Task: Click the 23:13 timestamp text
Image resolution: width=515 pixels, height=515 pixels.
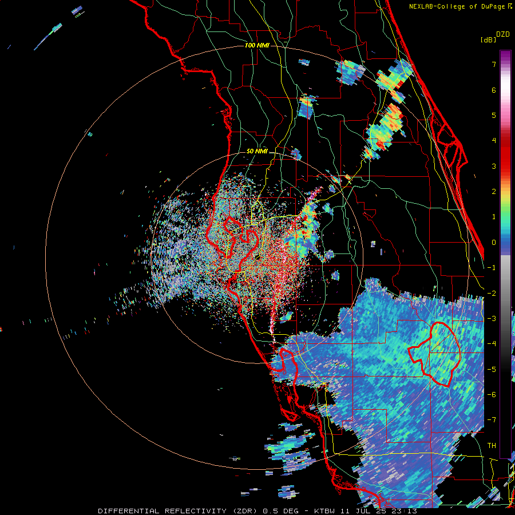Action: [x=404, y=511]
